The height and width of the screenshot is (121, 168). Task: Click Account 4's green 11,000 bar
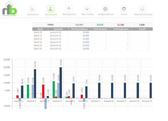[54, 90]
